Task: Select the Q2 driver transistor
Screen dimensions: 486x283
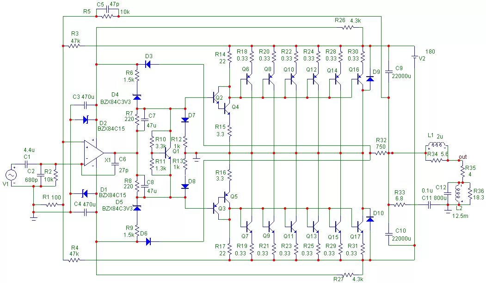Action: [x=216, y=97]
